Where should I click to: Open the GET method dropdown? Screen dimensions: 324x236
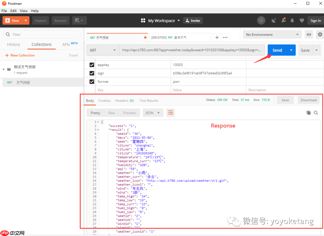pyautogui.click(x=103, y=50)
